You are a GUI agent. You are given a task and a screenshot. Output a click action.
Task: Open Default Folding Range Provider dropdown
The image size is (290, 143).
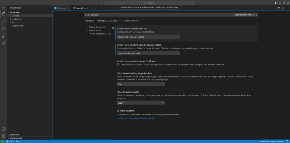(x=140, y=84)
